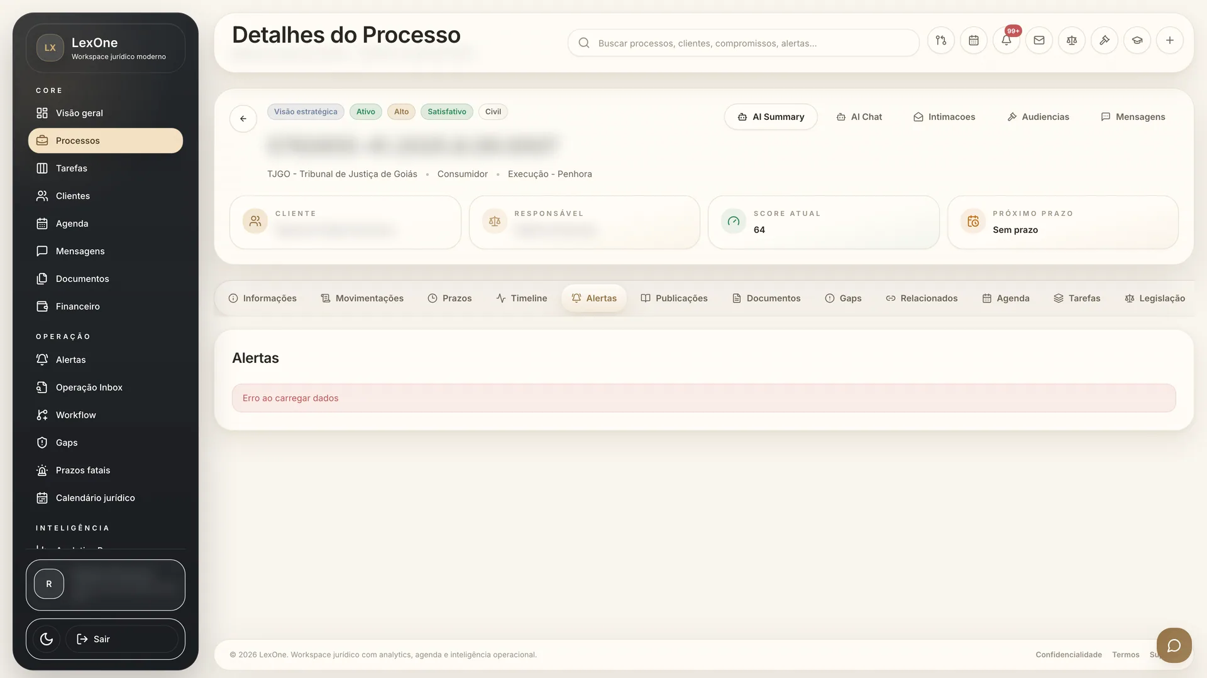Switch to the AI Chat tab

pos(859,117)
